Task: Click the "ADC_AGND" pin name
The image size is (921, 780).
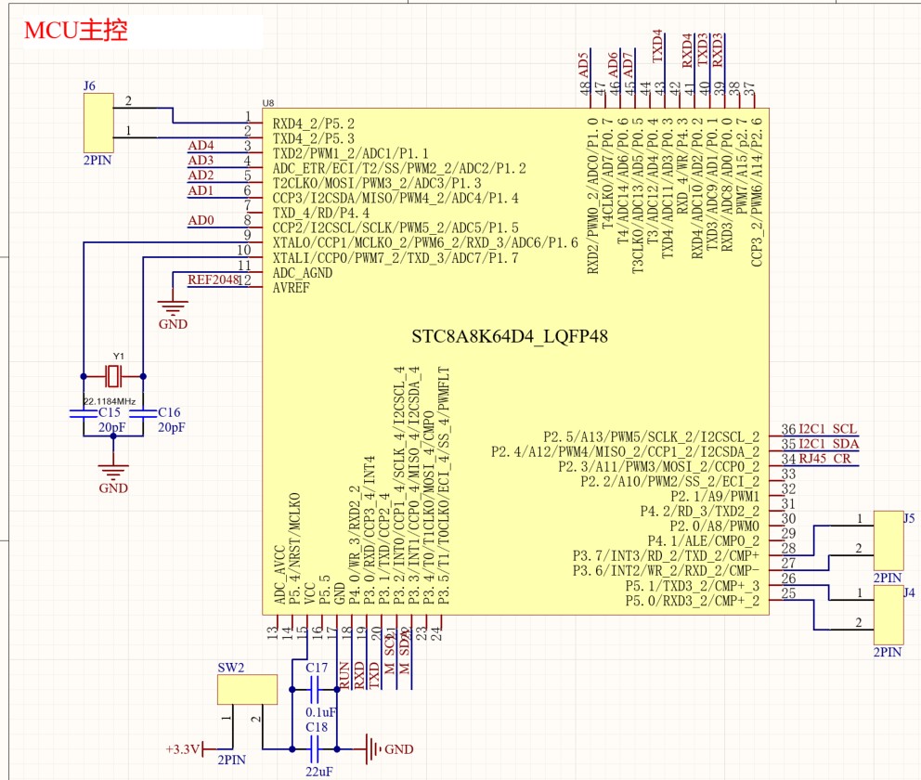Action: pyautogui.click(x=303, y=273)
